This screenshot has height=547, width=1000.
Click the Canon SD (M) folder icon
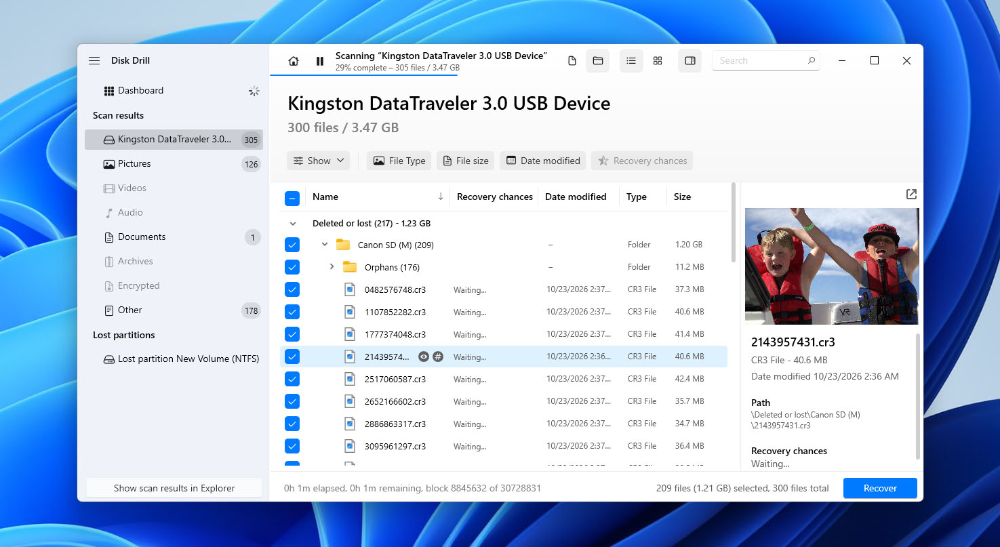click(343, 245)
